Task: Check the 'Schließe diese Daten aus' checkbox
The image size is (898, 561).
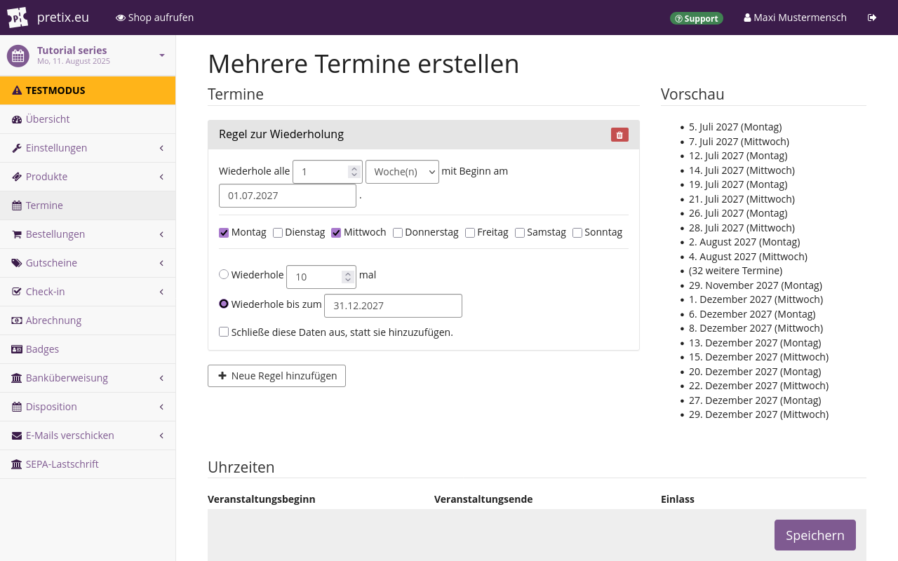Action: pos(224,332)
